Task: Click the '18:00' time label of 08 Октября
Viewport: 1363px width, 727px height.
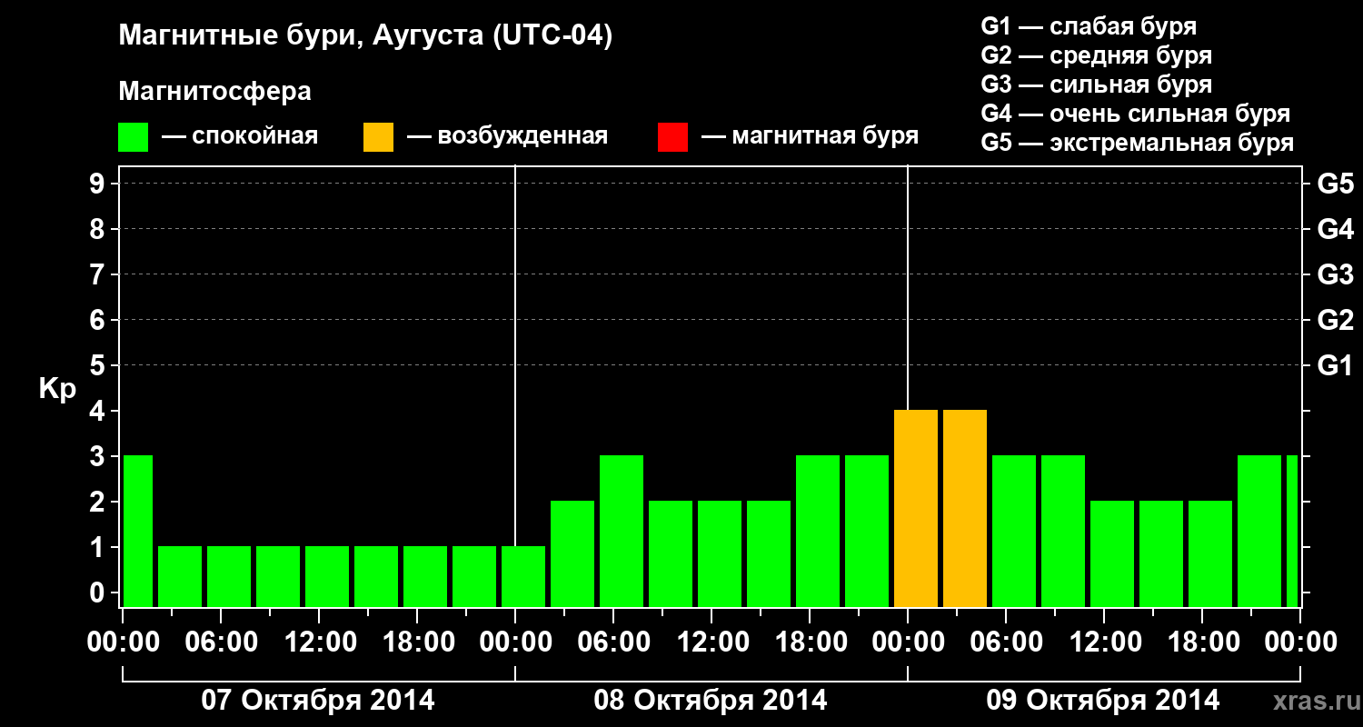Action: point(811,642)
